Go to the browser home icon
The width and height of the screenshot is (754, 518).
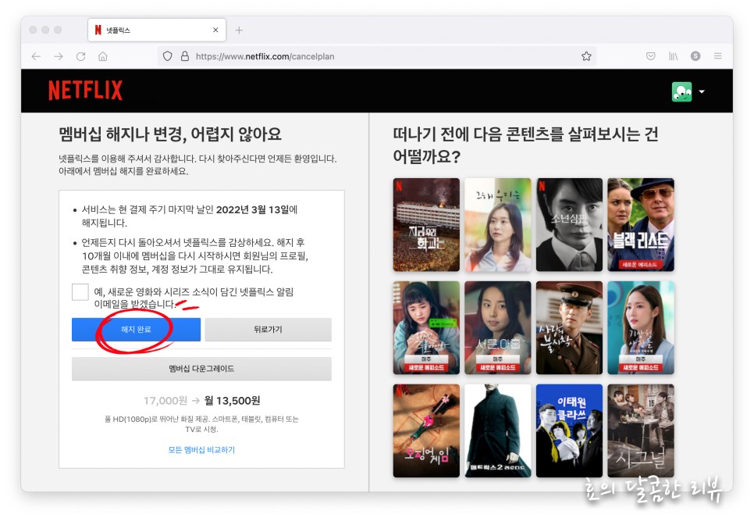tap(103, 57)
